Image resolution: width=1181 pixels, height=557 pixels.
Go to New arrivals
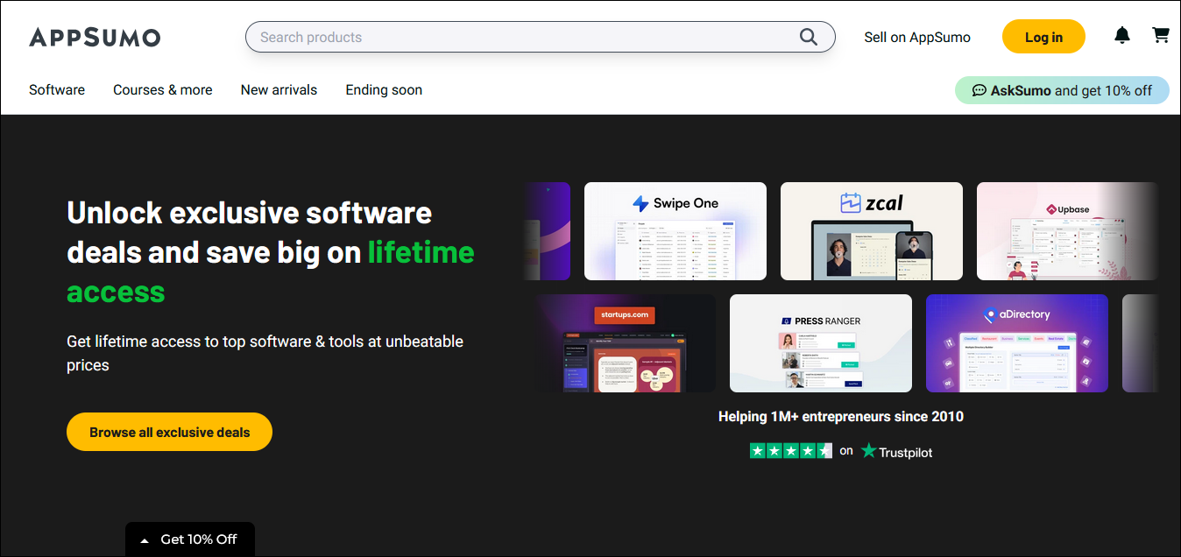279,89
